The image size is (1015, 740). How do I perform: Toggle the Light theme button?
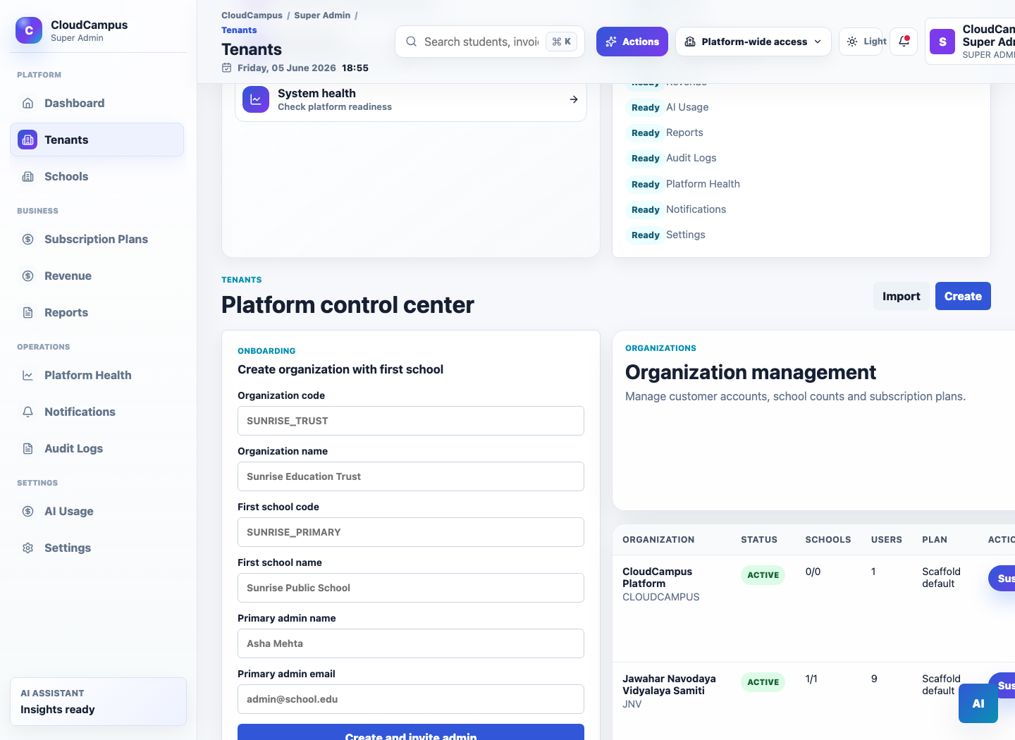click(861, 42)
